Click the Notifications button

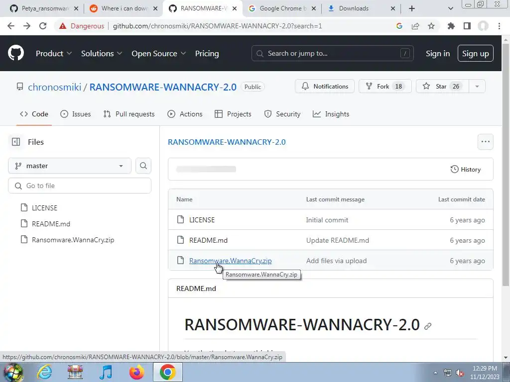tap(325, 87)
